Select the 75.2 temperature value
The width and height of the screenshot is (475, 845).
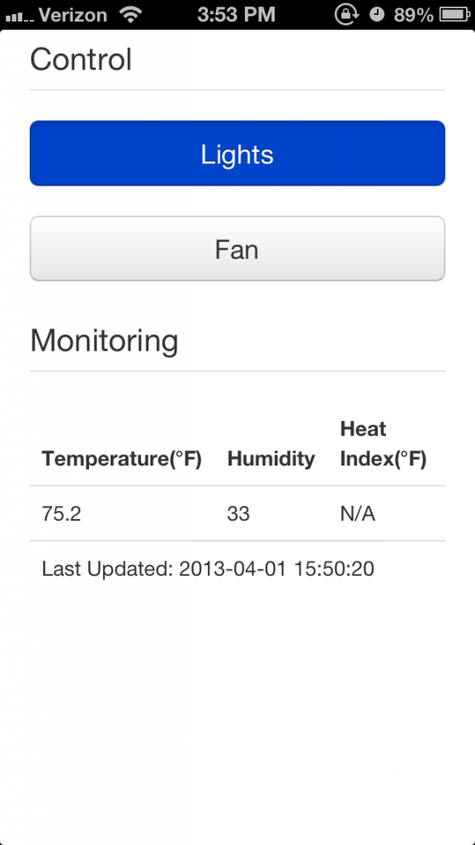click(61, 513)
